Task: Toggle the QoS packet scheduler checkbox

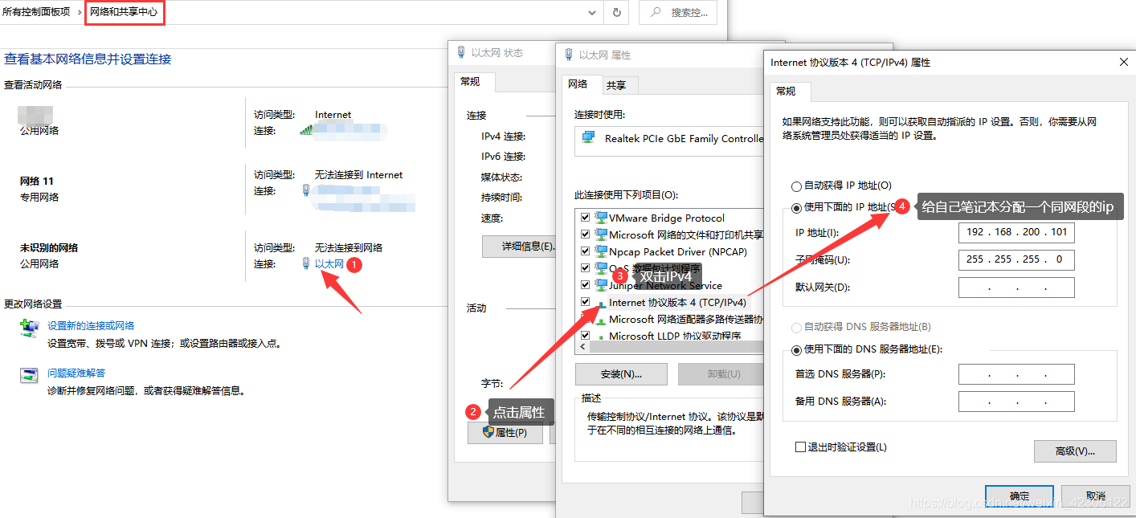Action: 586,268
